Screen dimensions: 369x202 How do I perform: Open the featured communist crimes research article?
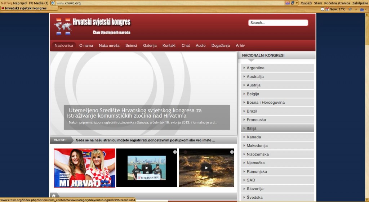coord(135,113)
